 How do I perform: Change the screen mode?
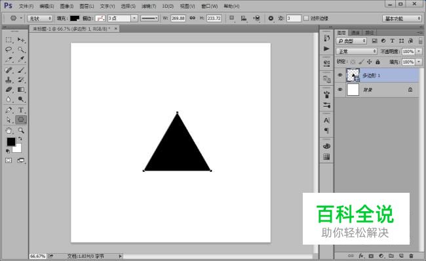click(x=21, y=161)
